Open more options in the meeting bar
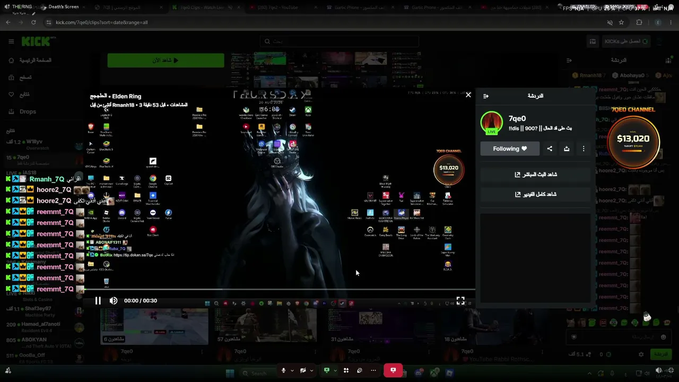 pos(373,370)
